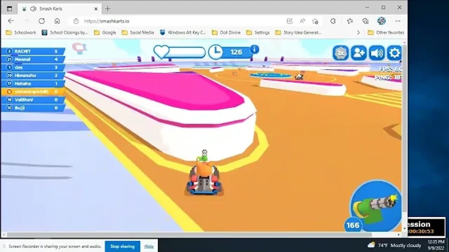Open the Other favorites folder

tap(386, 33)
